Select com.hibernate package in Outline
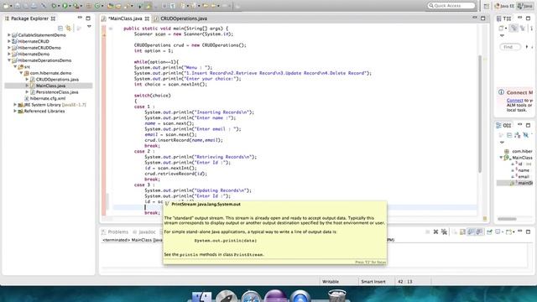537x302 pixels. pos(522,151)
